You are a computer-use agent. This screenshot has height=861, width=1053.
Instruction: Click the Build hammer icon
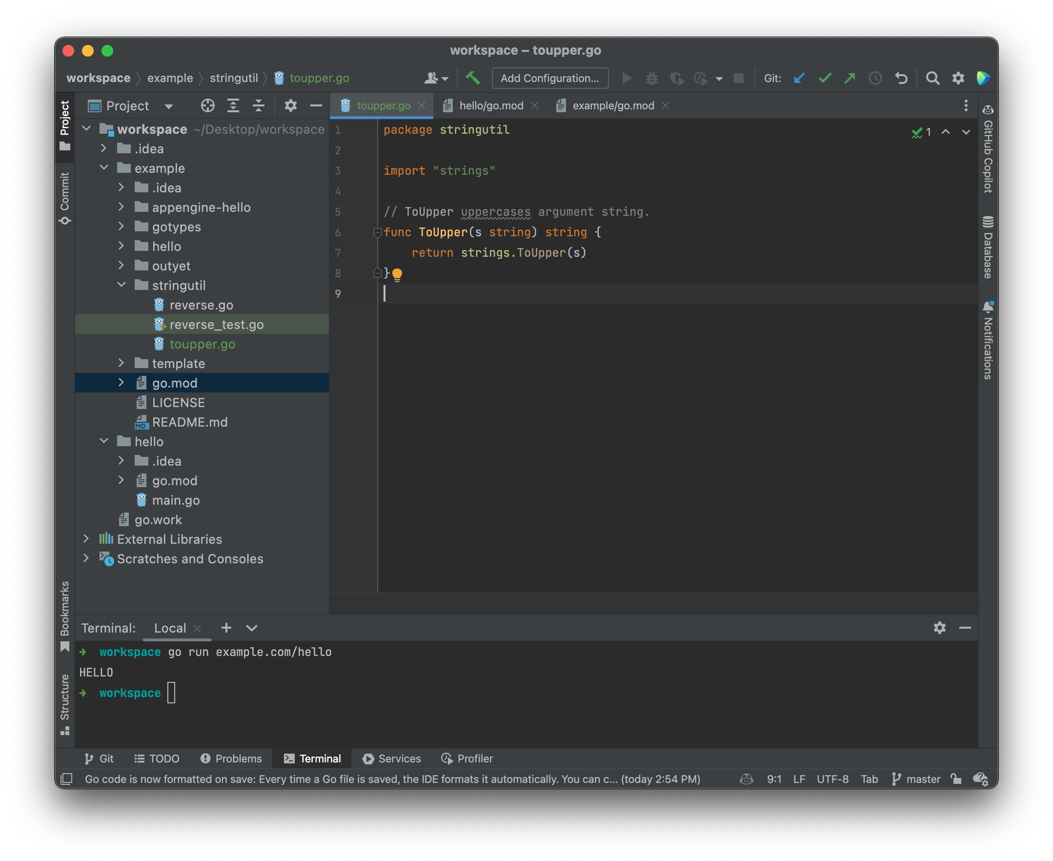coord(472,78)
